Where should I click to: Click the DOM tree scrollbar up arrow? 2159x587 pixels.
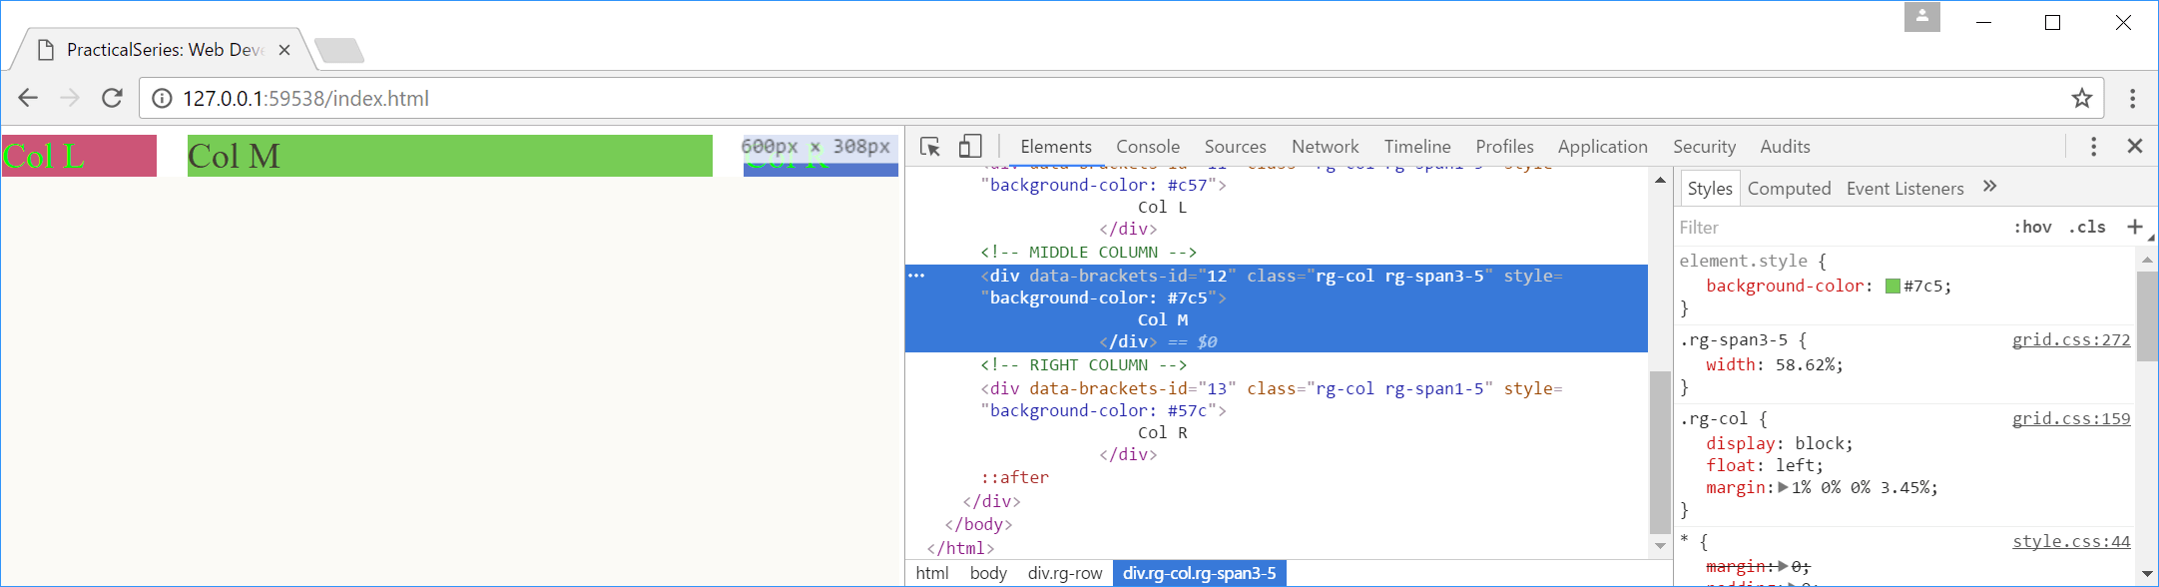[1660, 180]
